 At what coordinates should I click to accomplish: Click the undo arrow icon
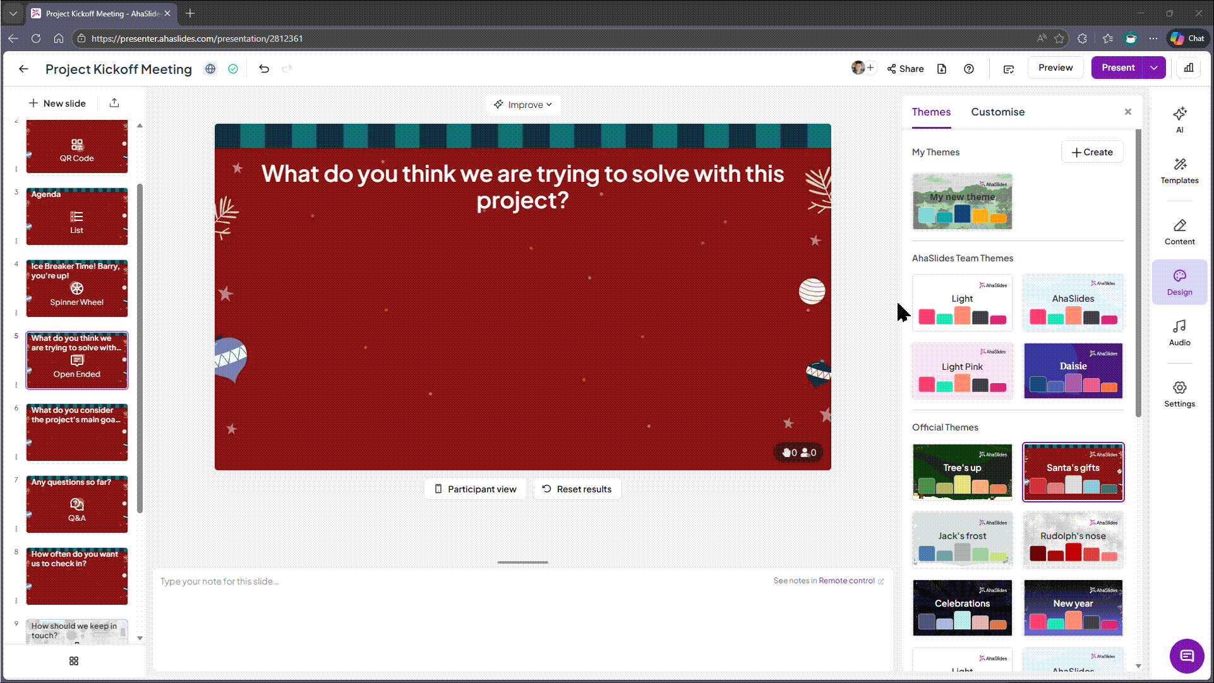264,69
